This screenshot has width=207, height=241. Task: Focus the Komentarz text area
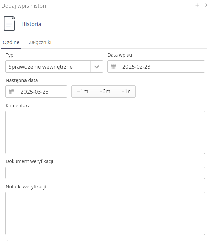pos(105,132)
